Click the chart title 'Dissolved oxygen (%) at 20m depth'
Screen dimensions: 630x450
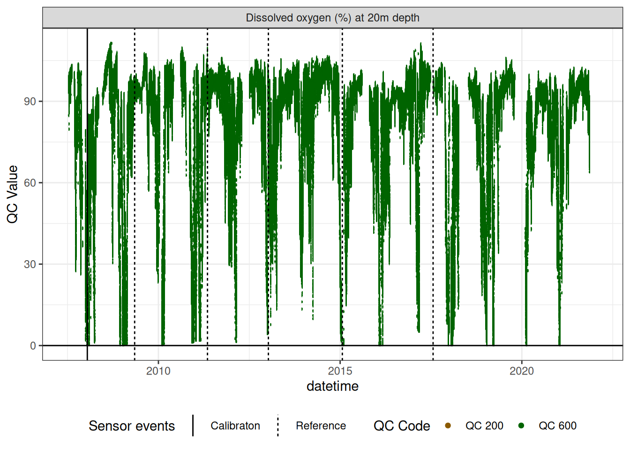tap(332, 18)
